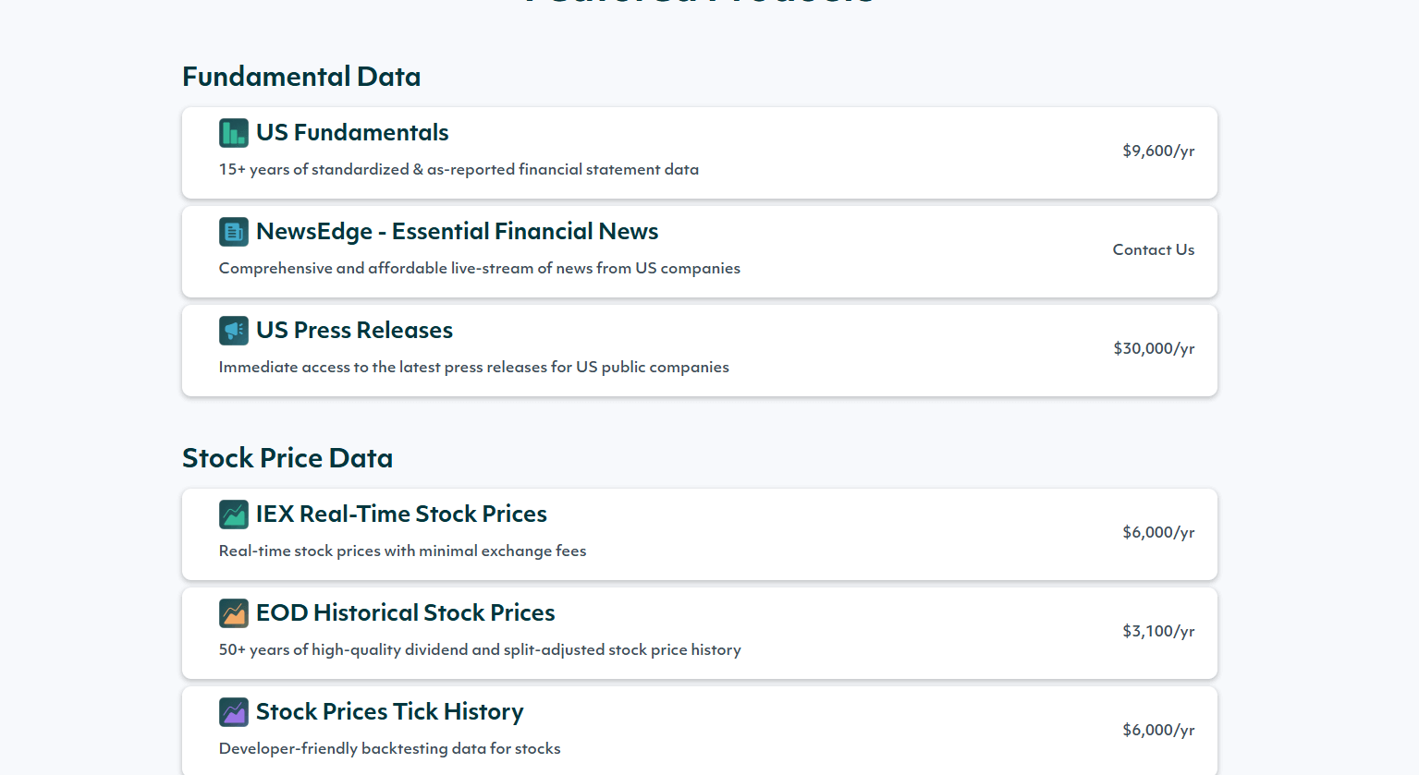Click the Stock Price Data section heading
This screenshot has width=1419, height=775.
pos(287,458)
